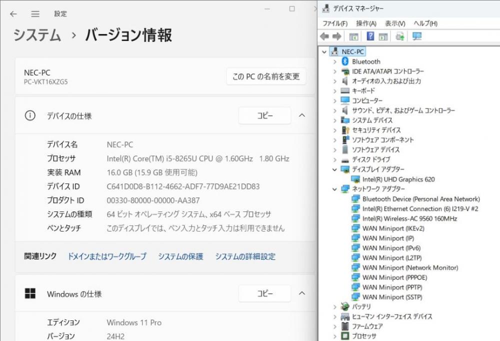Open システムの保護 link
Viewport: 500px width, 341px height.
(181, 256)
